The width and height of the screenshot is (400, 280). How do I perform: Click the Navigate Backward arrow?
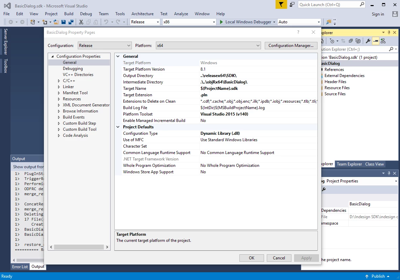click(x=11, y=22)
